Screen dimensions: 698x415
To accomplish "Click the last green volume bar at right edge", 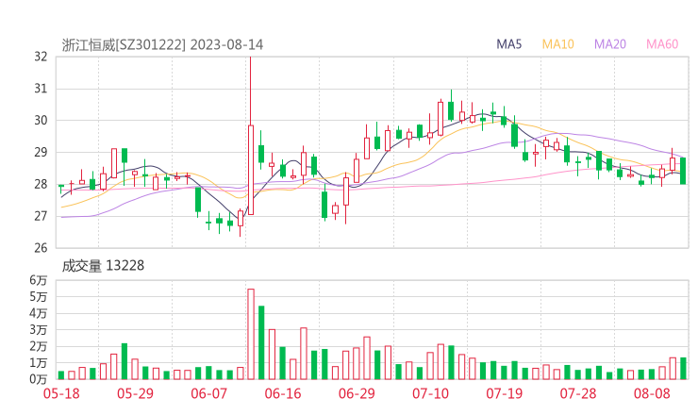I will pos(683,368).
